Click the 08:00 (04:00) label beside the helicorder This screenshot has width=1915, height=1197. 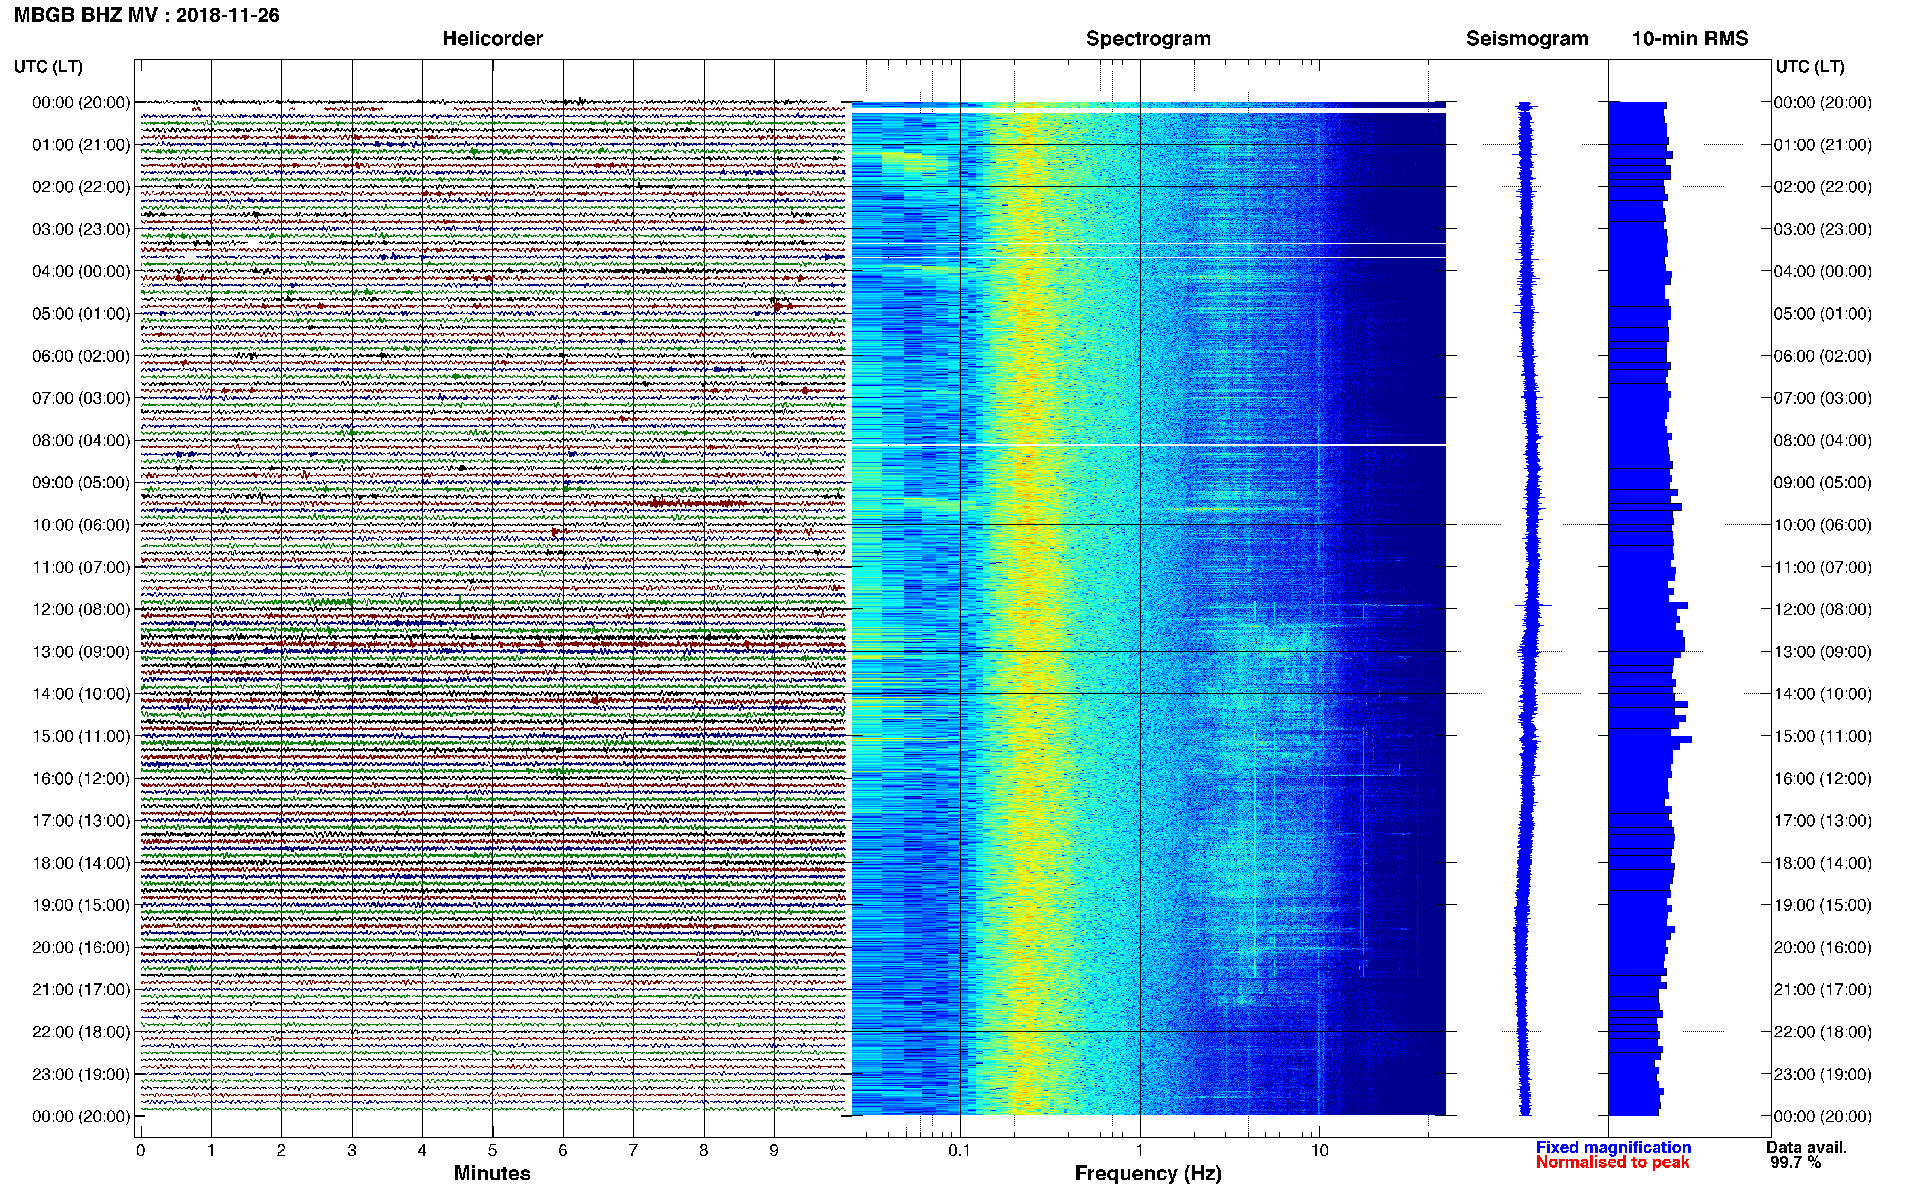81,440
